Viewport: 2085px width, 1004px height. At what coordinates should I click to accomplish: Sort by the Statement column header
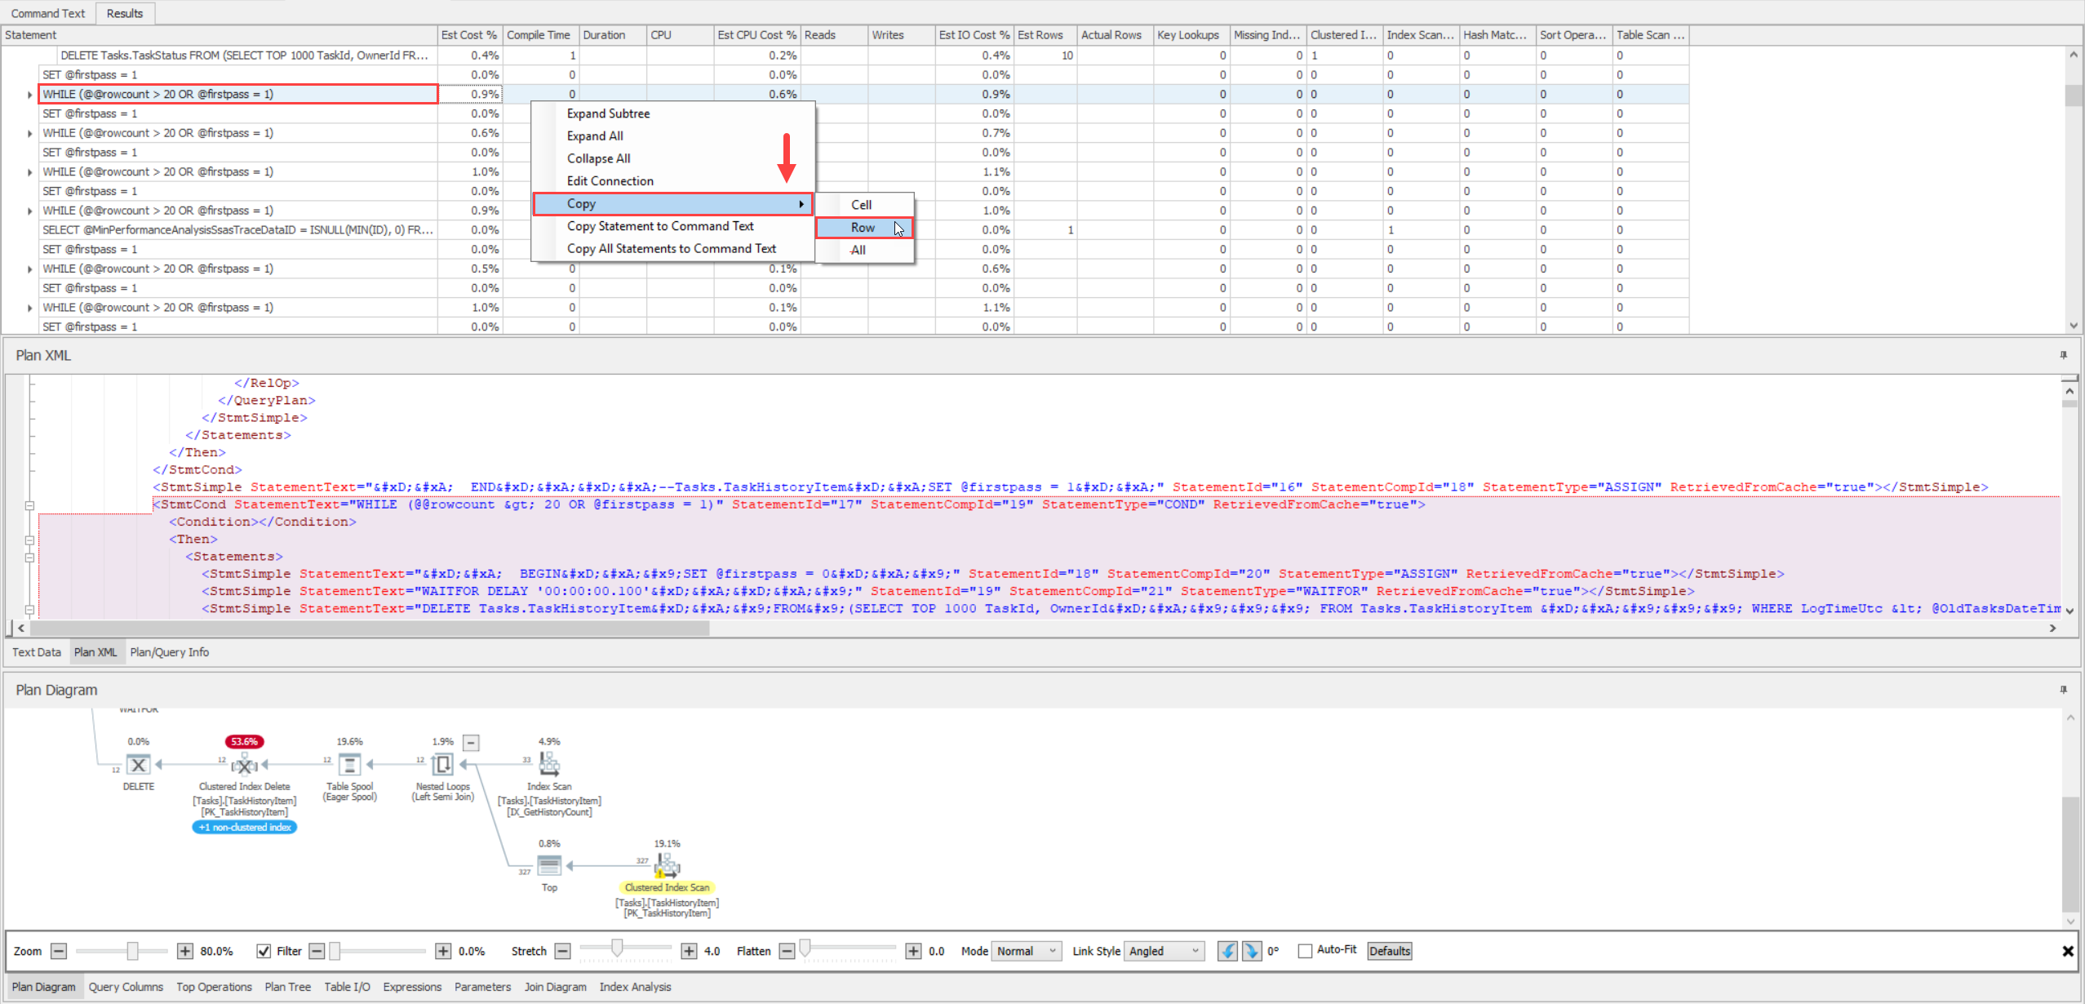(x=219, y=35)
